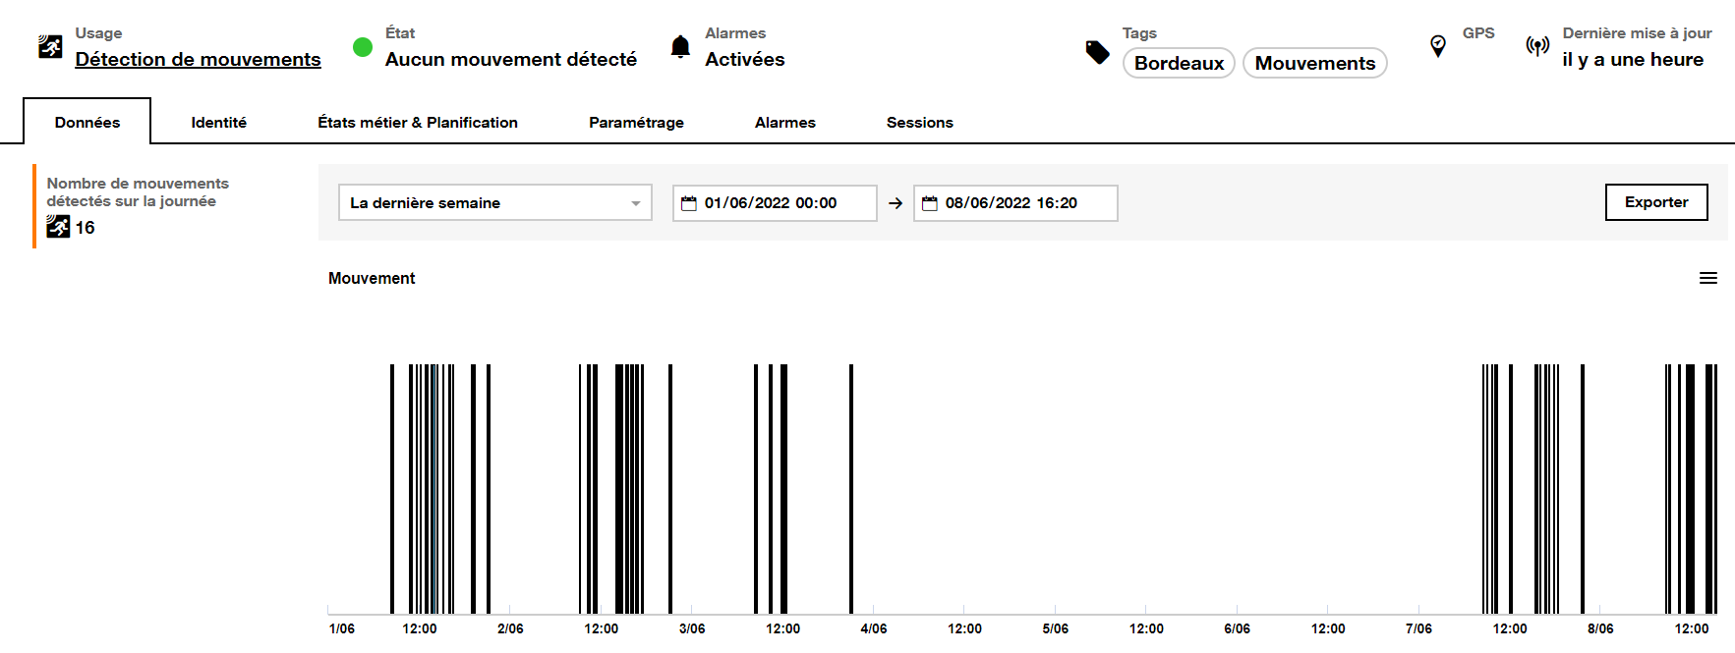Screen dimensions: 1735x653
Task: Click the running figure icon beside 16
Action: click(58, 228)
